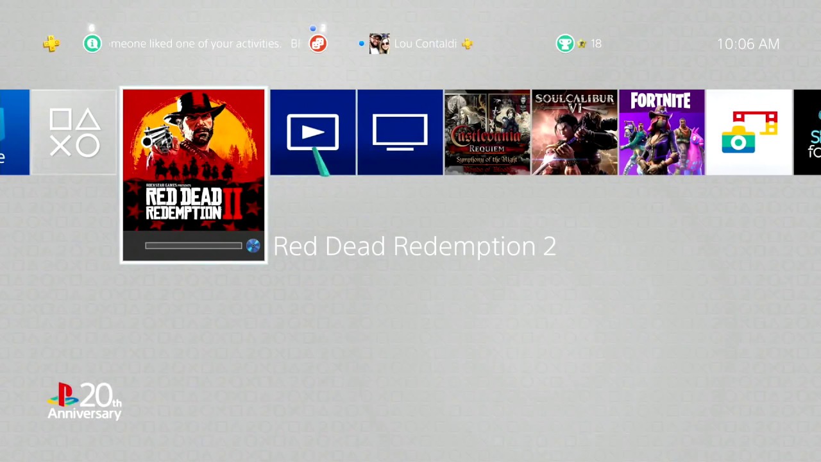821x462 pixels.
Task: Open the PlayStation symbols library tile
Action: [74, 132]
